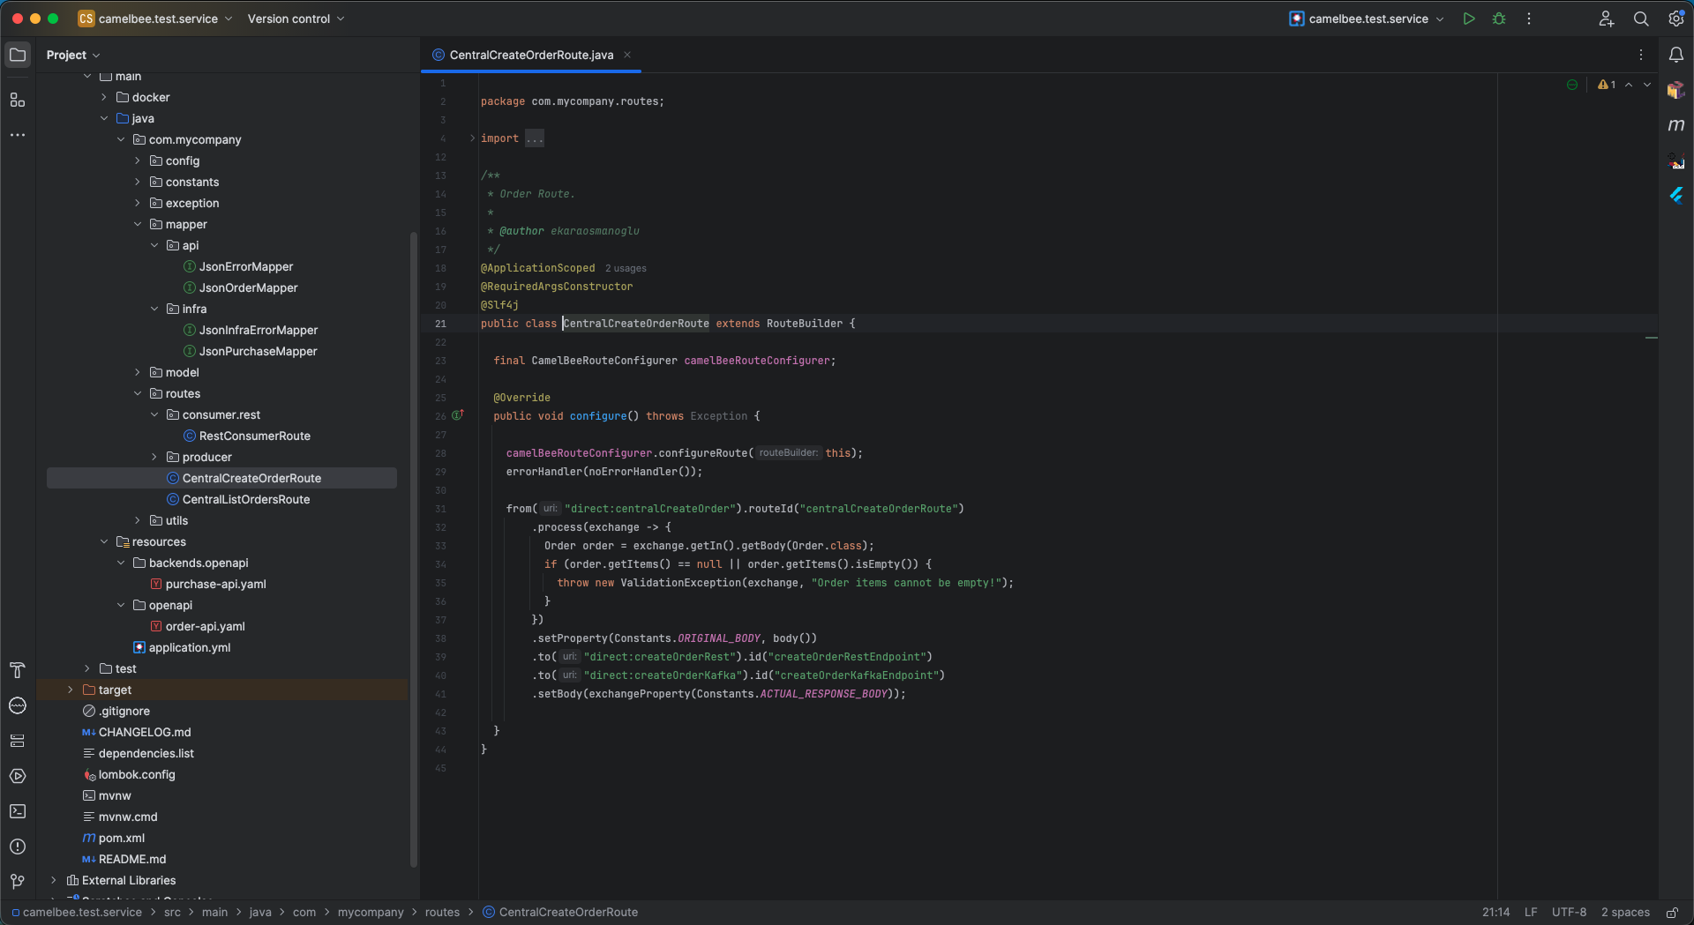Open the pom.xml file in project tree

point(121,839)
